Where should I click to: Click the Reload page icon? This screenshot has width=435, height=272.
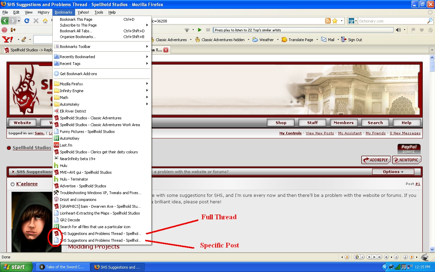[27, 21]
